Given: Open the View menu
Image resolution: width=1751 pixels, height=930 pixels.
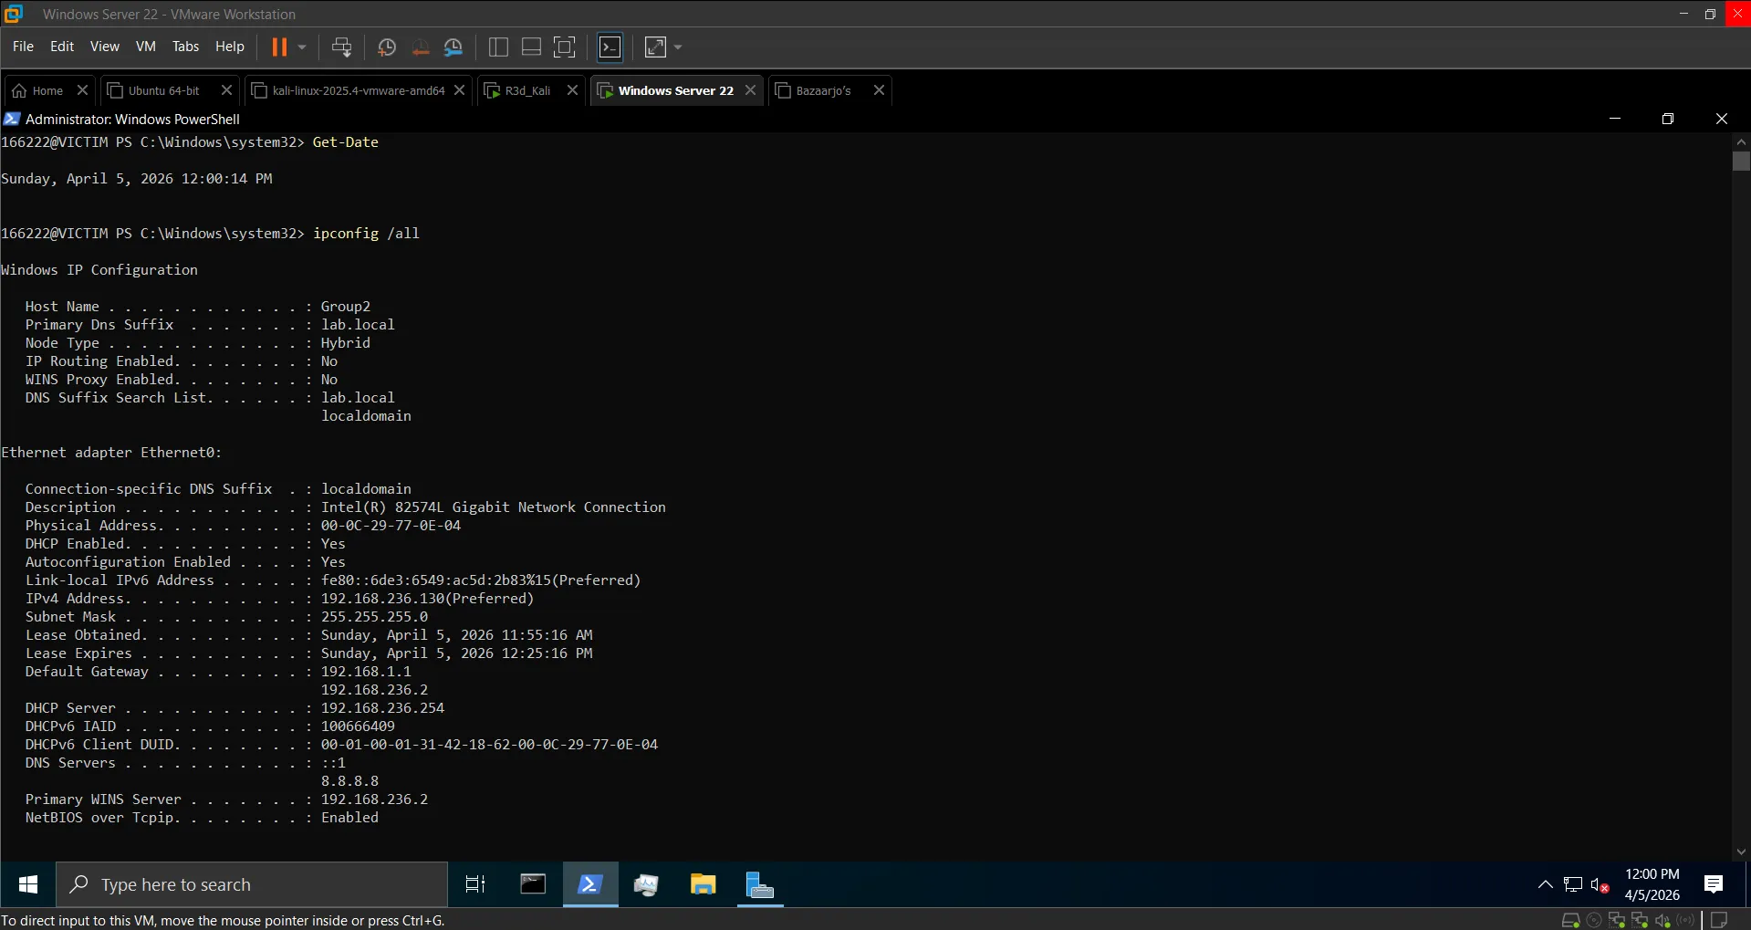Looking at the screenshot, I should (x=104, y=47).
